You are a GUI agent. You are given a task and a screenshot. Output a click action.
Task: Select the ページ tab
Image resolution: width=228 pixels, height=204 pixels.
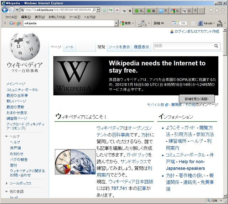tap(56, 47)
